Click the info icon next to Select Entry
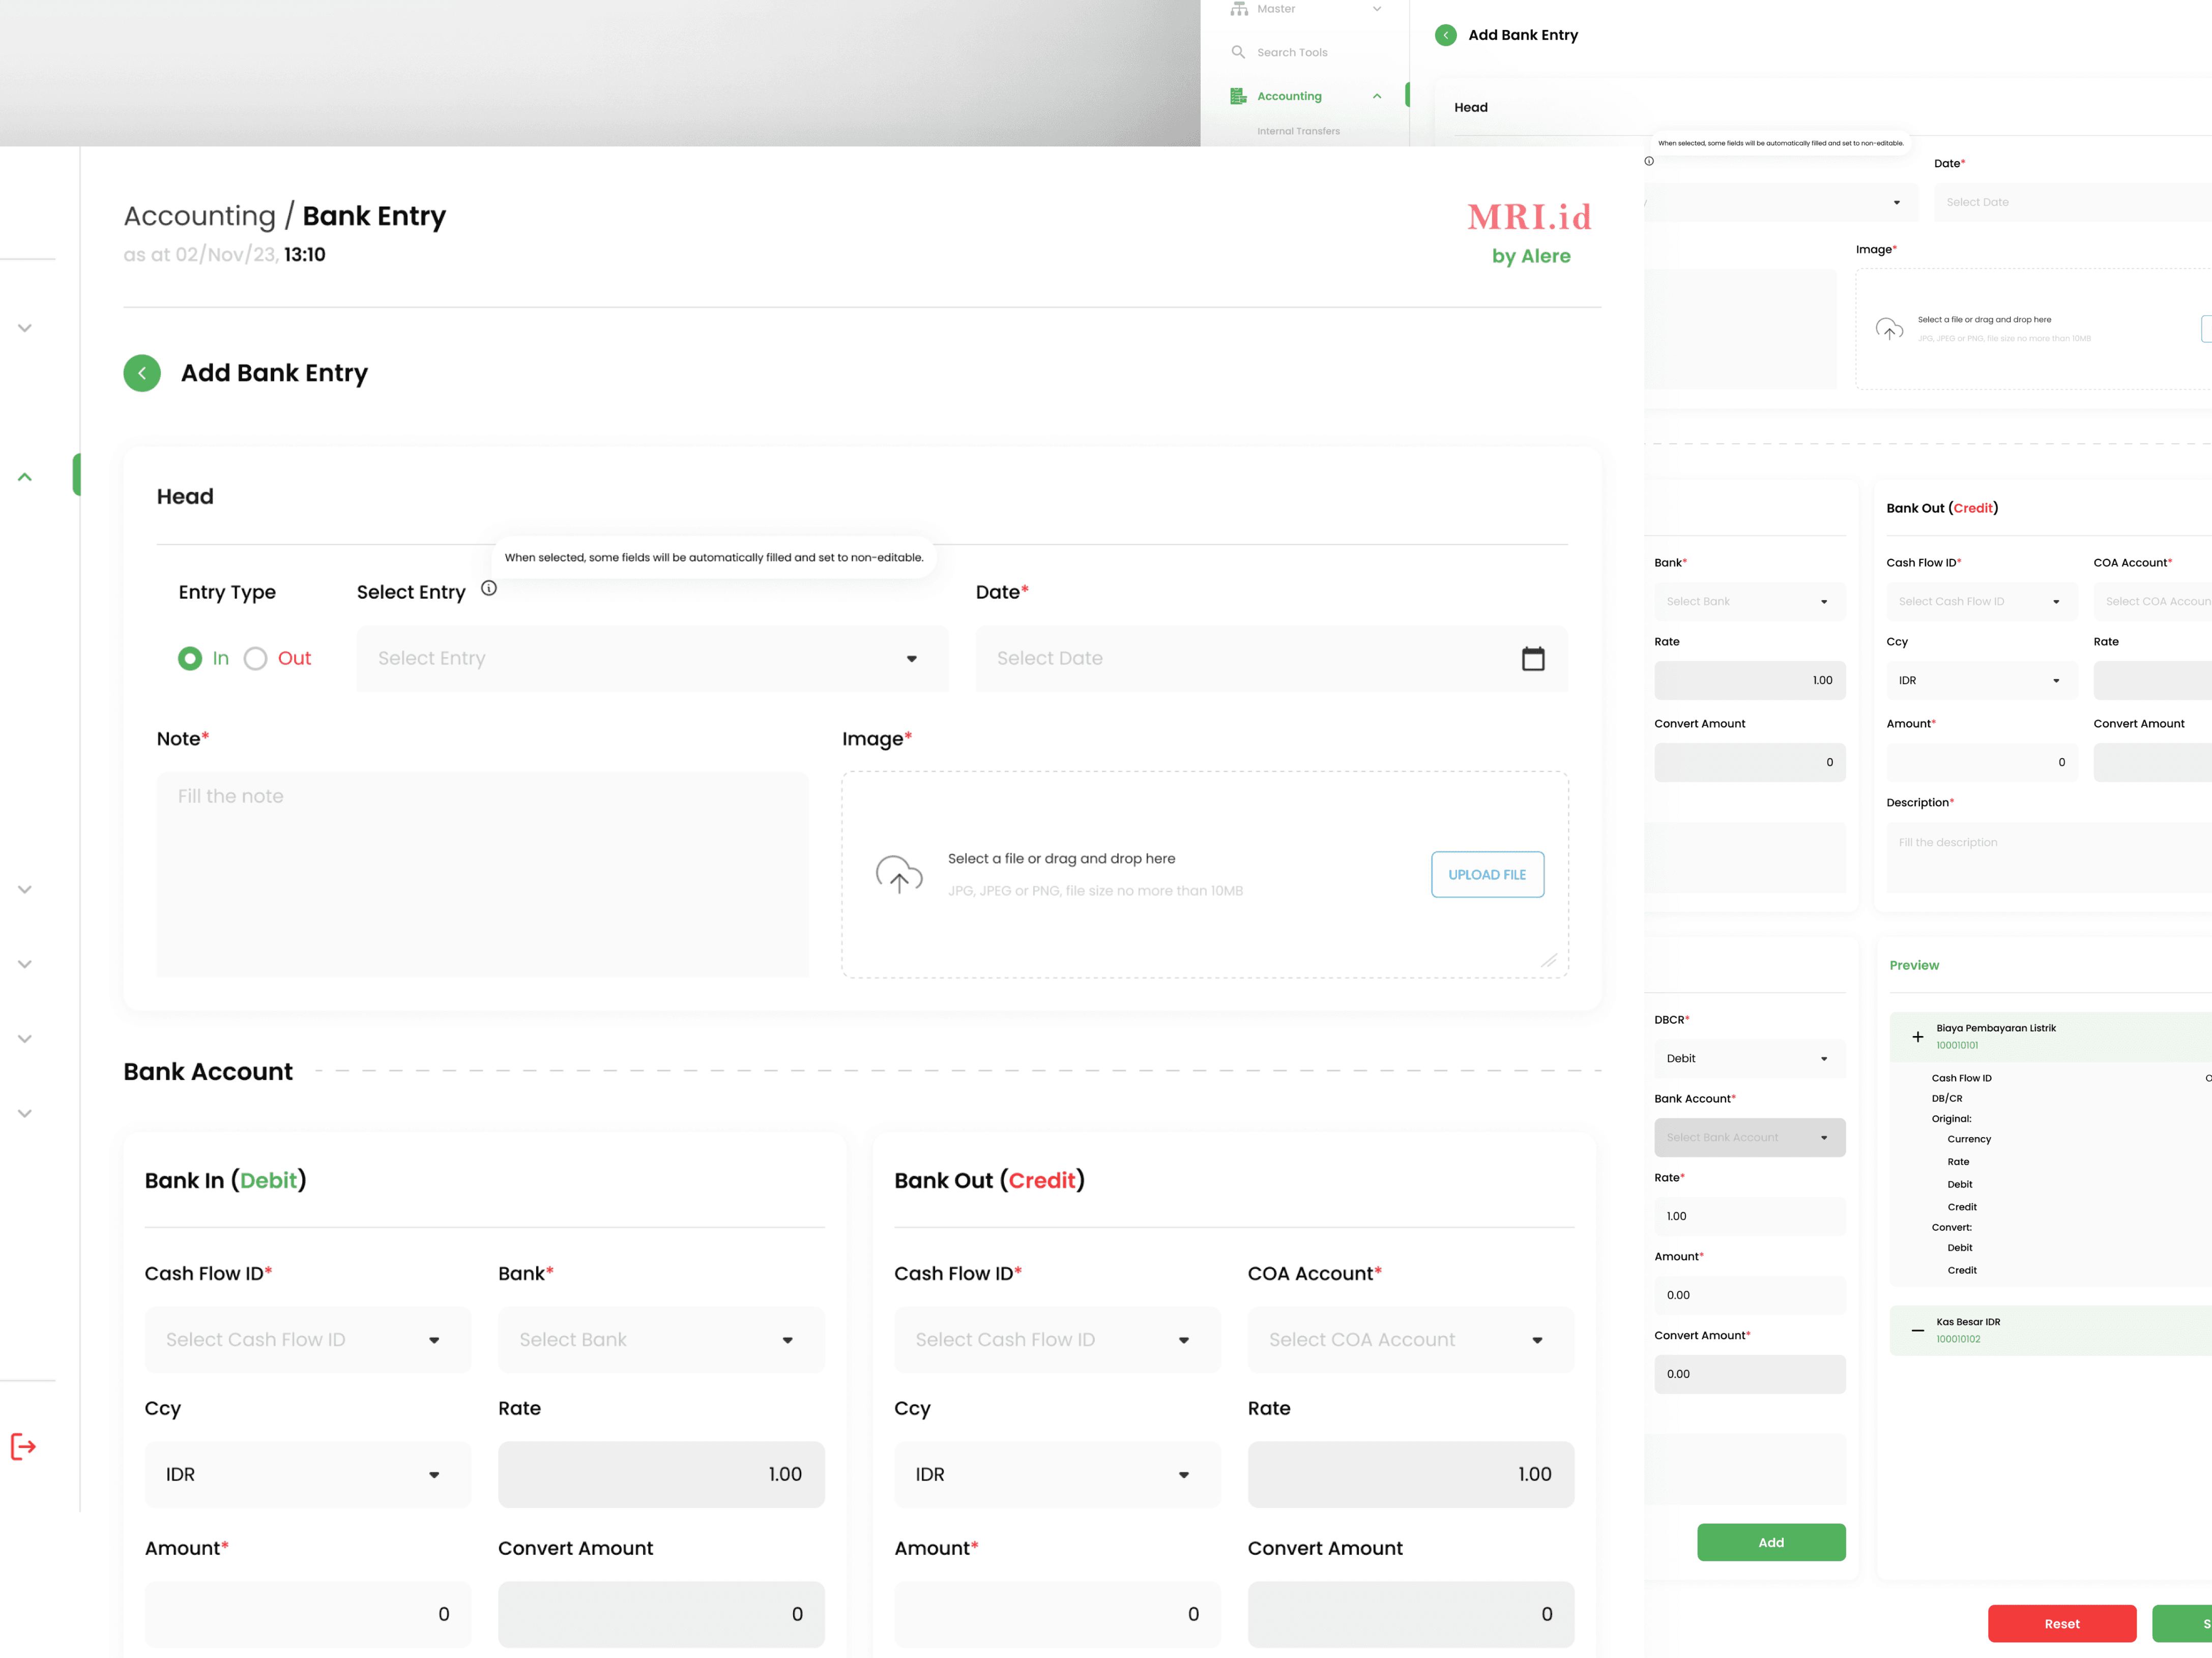2212x1658 pixels. (489, 588)
